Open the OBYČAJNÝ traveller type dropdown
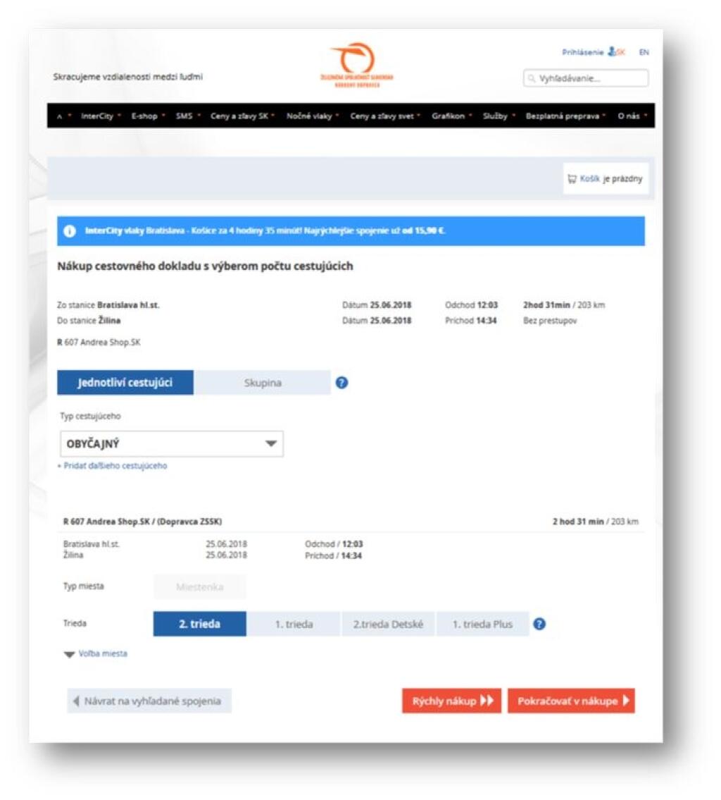 point(172,444)
